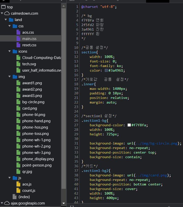Select the top frame icon
The width and height of the screenshot is (183, 207).
[4, 7]
